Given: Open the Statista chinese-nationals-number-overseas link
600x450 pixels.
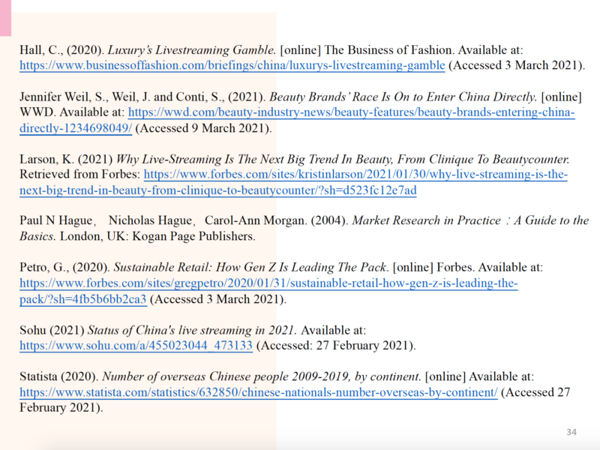Looking at the screenshot, I should [259, 392].
